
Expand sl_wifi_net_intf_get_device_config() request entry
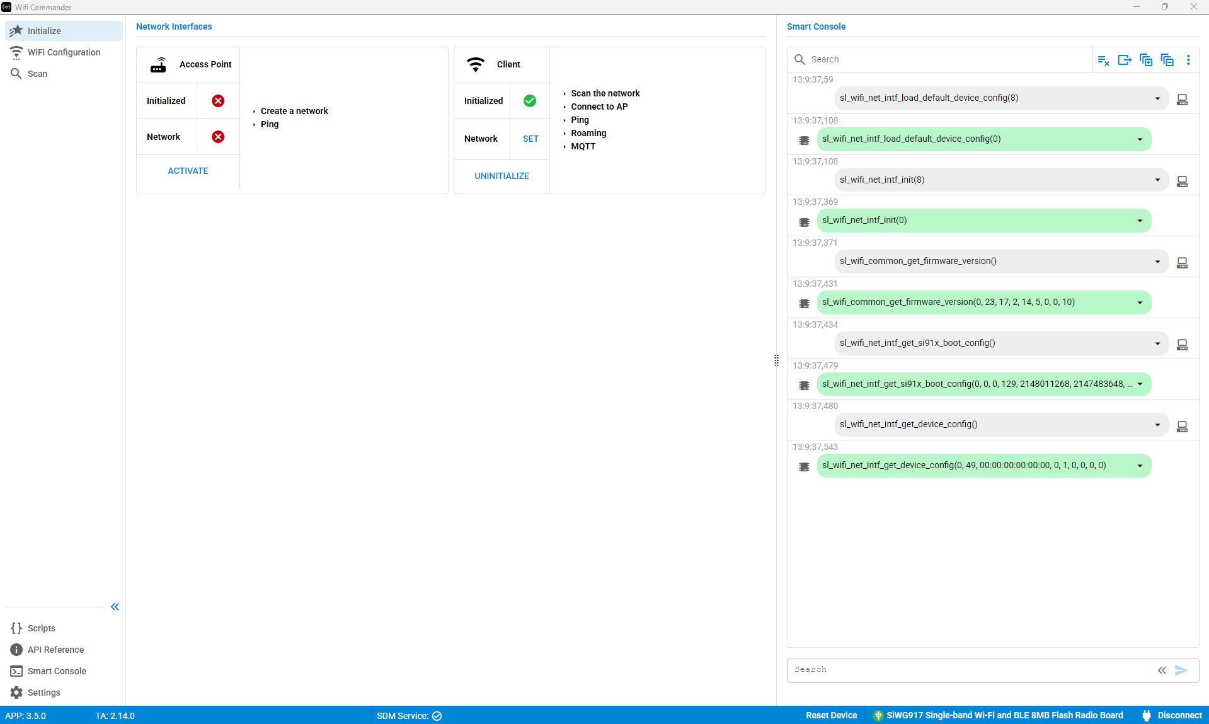click(1157, 425)
